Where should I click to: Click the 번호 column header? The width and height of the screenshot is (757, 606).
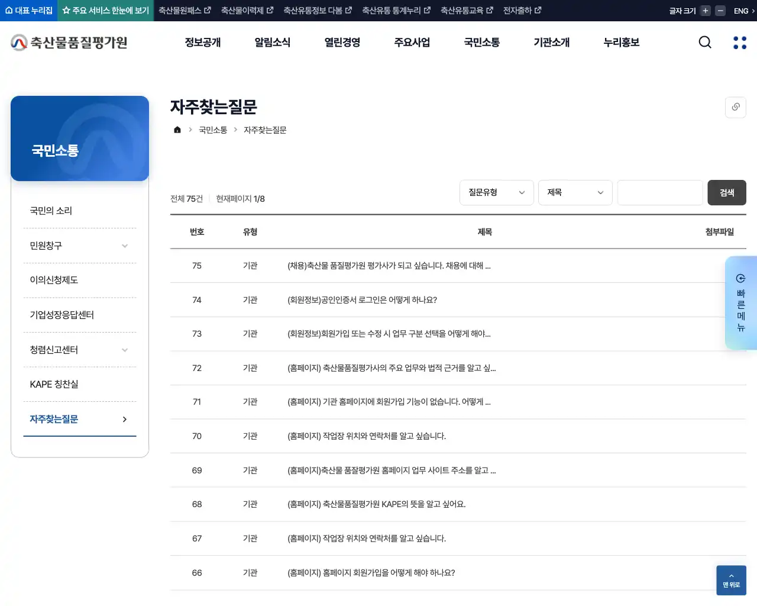click(197, 232)
